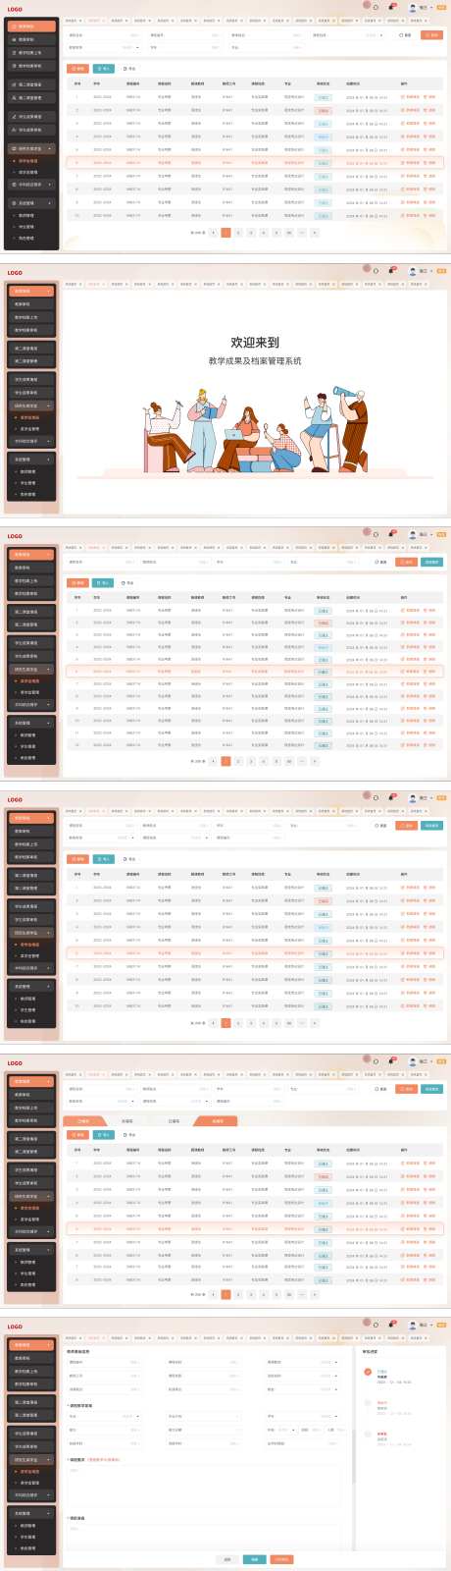This screenshot has width=451, height=1571.
Task: Go to page 2 in the first table's pagination
Action: pos(238,233)
